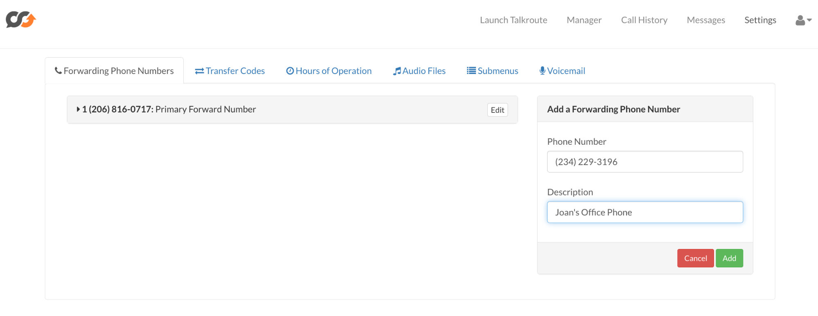Edit the Primary Forward Number
Screen dimensions: 818x316
click(x=497, y=110)
